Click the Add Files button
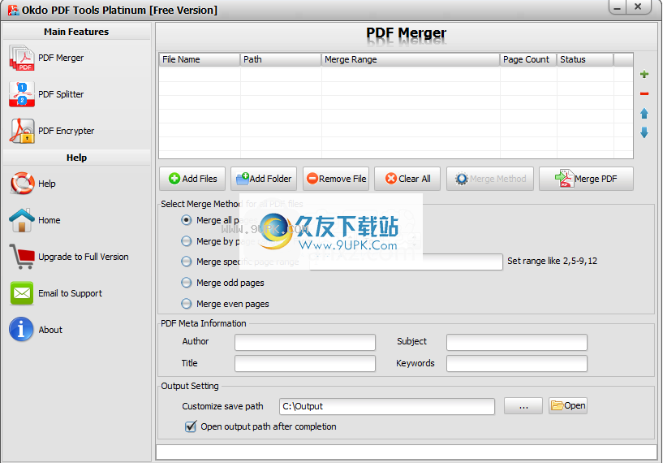Image resolution: width=663 pixels, height=463 pixels. (x=192, y=179)
